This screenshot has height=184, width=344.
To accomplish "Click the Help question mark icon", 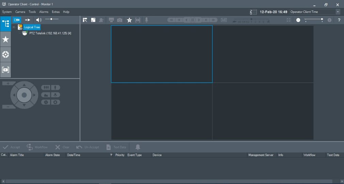I will pyautogui.click(x=339, y=20).
